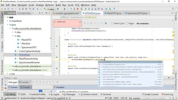Click the Save All toolbar icon

[x=5, y=9]
